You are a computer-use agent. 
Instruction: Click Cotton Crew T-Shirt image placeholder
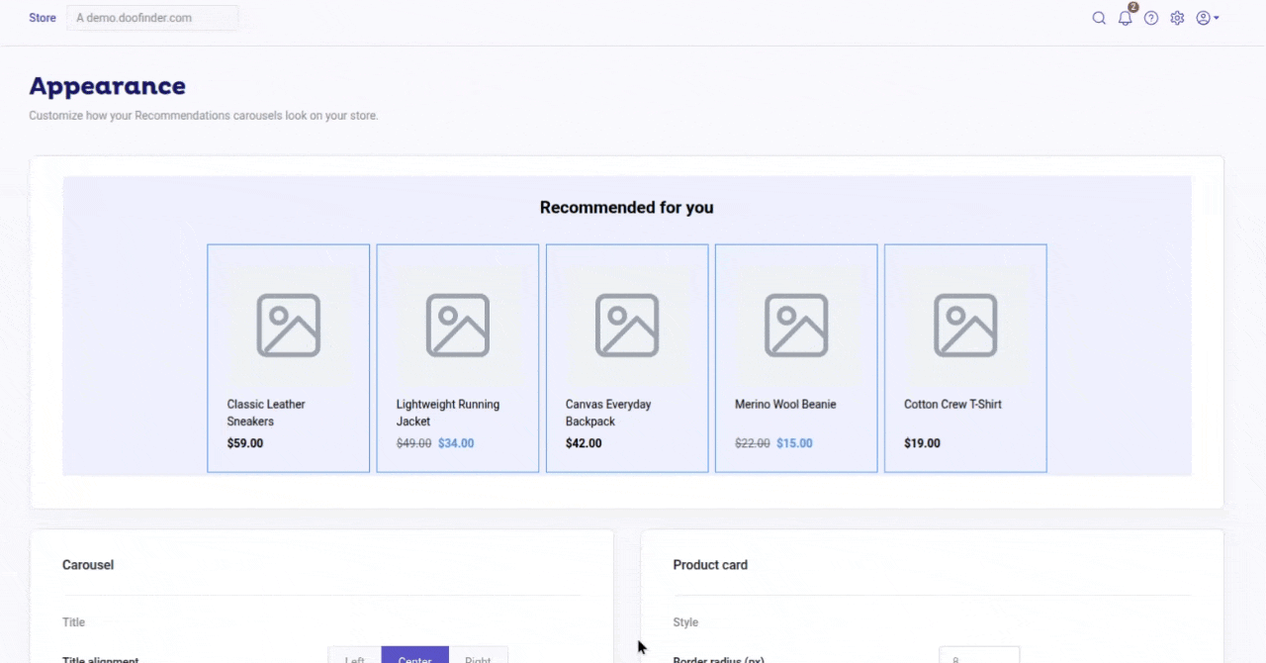pyautogui.click(x=965, y=326)
